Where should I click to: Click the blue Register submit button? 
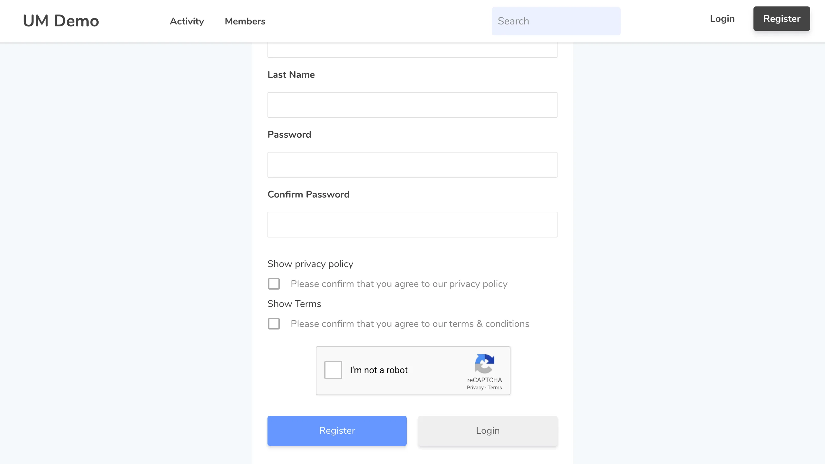[337, 431]
